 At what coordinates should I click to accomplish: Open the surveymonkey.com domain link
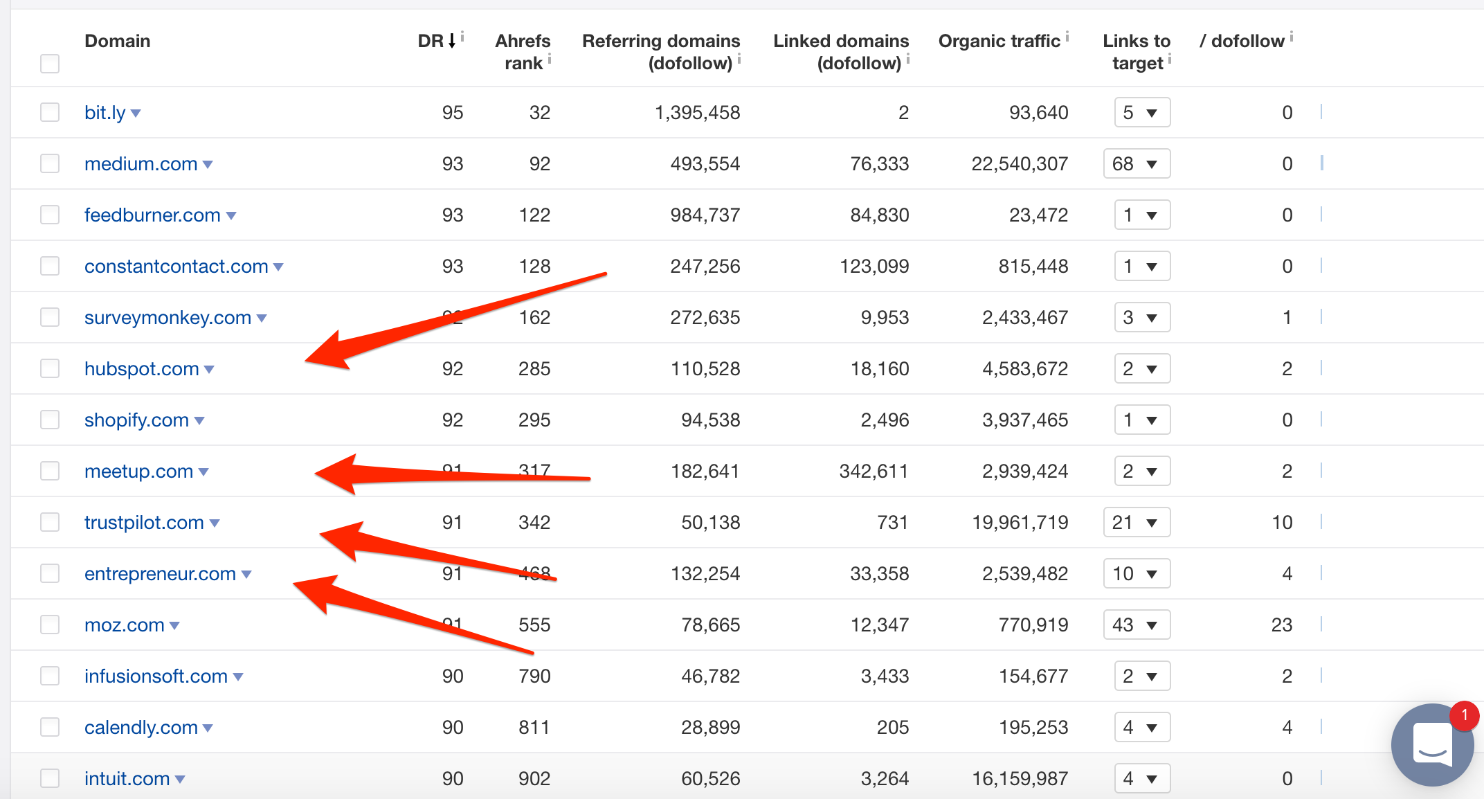(x=168, y=317)
